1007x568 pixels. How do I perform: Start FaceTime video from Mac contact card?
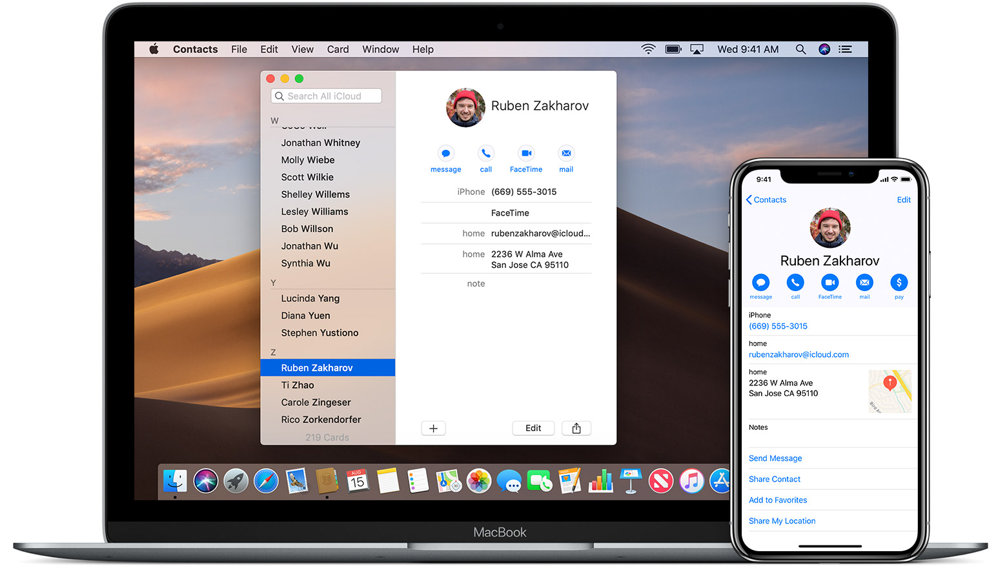pos(526,154)
